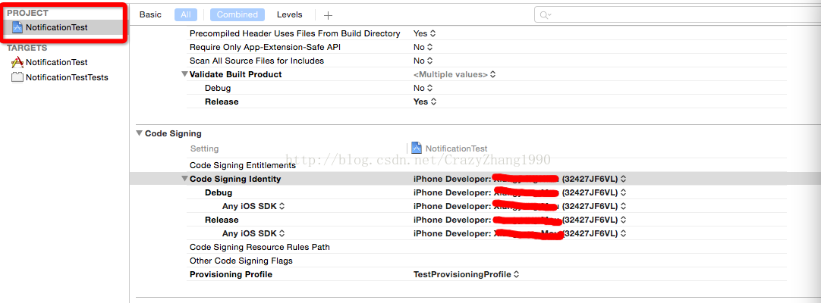
Task: Click the plus icon to add build setting
Action: click(328, 14)
